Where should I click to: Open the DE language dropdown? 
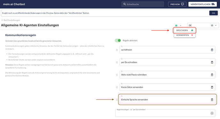[203, 25]
